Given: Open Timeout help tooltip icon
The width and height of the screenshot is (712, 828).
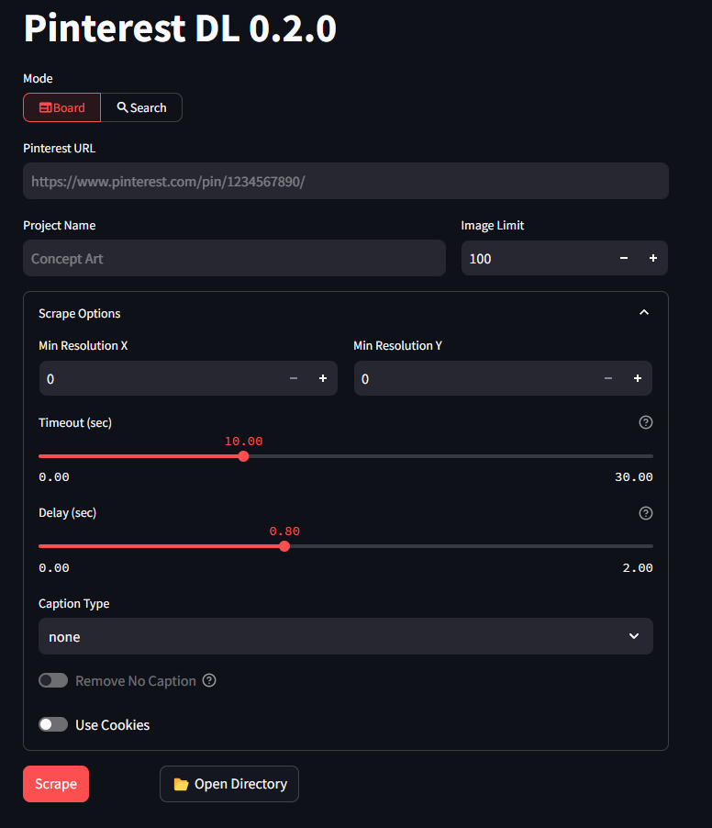Looking at the screenshot, I should [646, 422].
